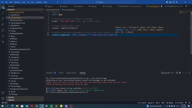Open the Terminal menu
Screen dimensions: 192x108
[x=39, y=2]
